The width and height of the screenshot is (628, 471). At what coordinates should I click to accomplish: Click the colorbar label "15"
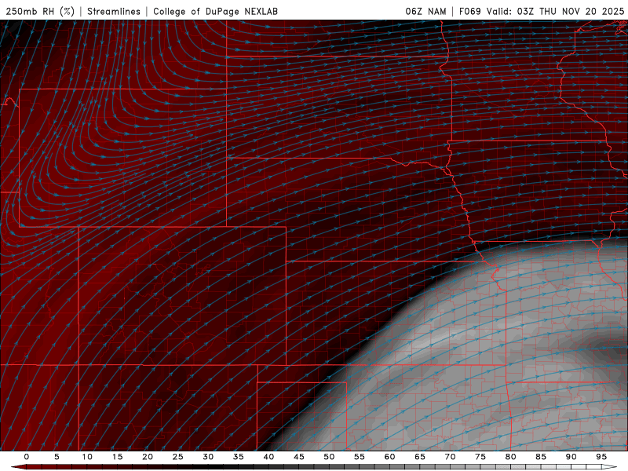117,457
